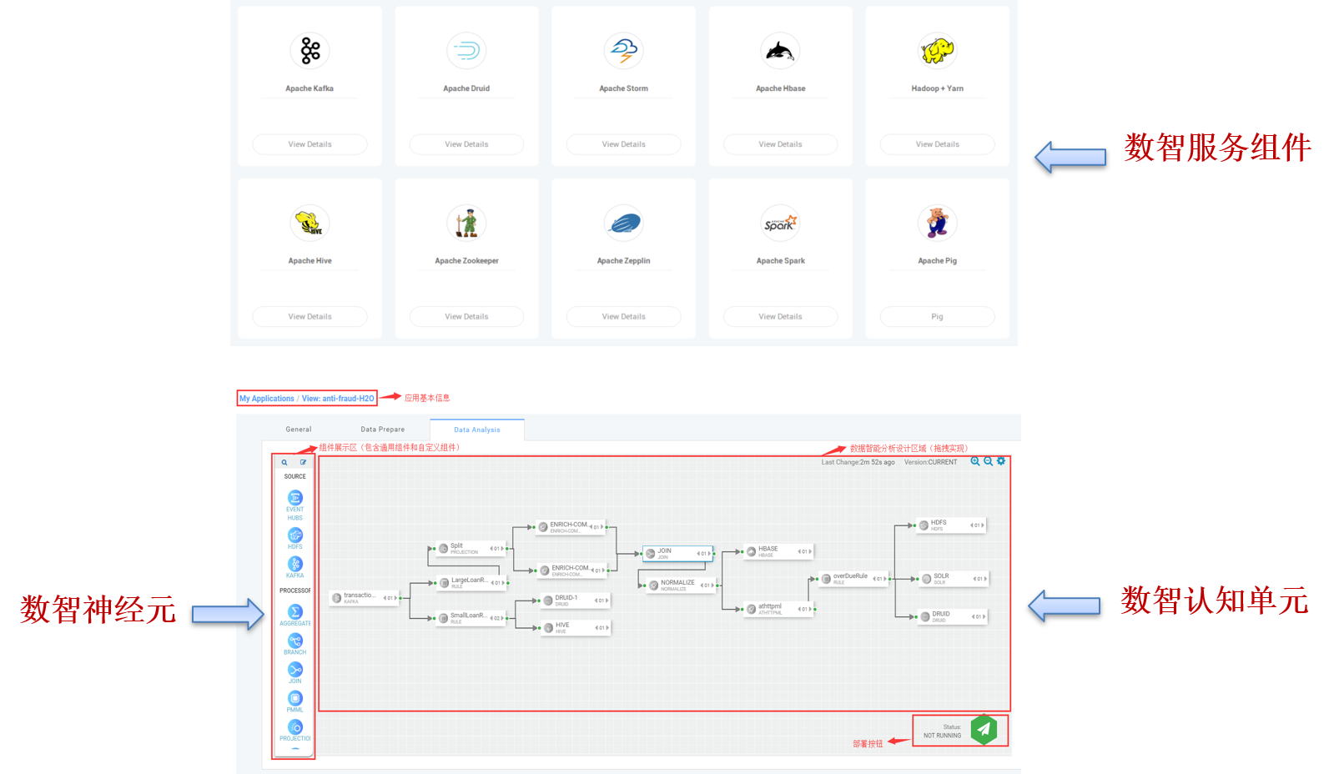Open component search magnifier icon

click(x=284, y=462)
